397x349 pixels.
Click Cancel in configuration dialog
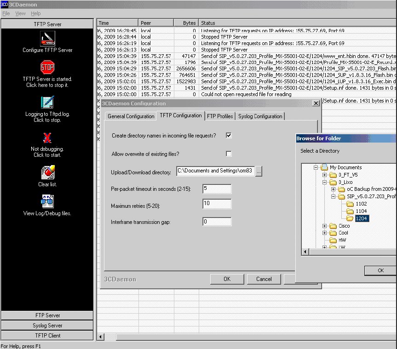(264, 279)
